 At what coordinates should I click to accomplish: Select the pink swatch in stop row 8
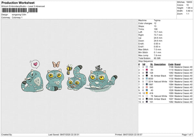[147, 87]
